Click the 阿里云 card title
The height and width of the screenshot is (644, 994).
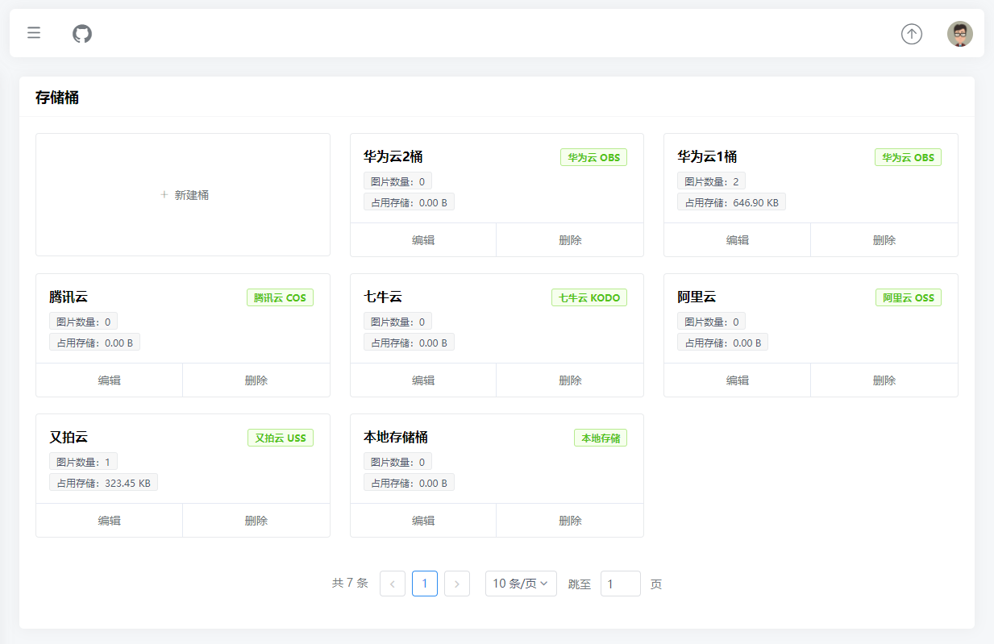697,297
